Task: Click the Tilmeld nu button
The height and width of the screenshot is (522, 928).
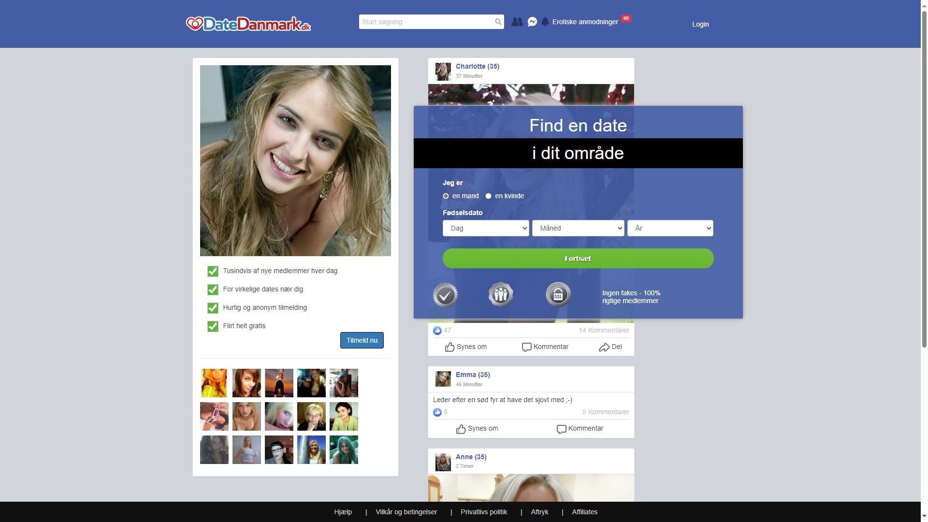Action: [362, 340]
